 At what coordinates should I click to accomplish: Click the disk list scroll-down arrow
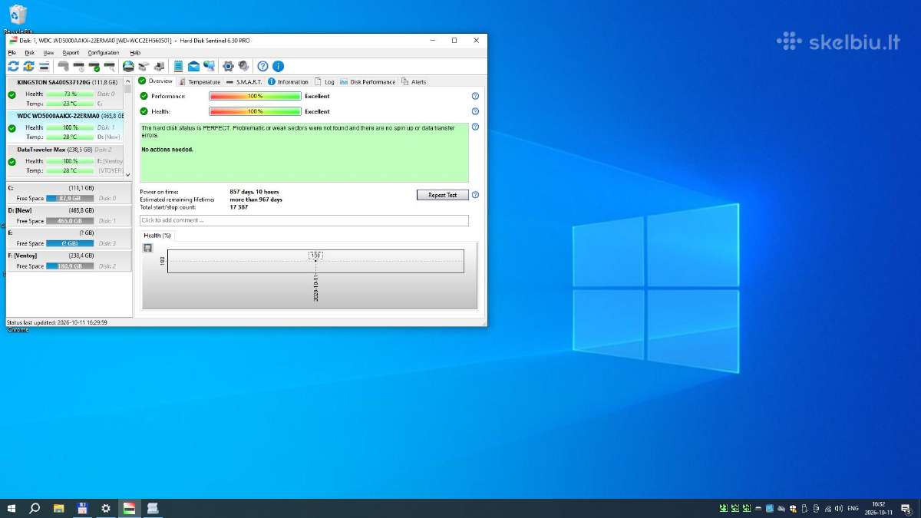click(x=127, y=175)
